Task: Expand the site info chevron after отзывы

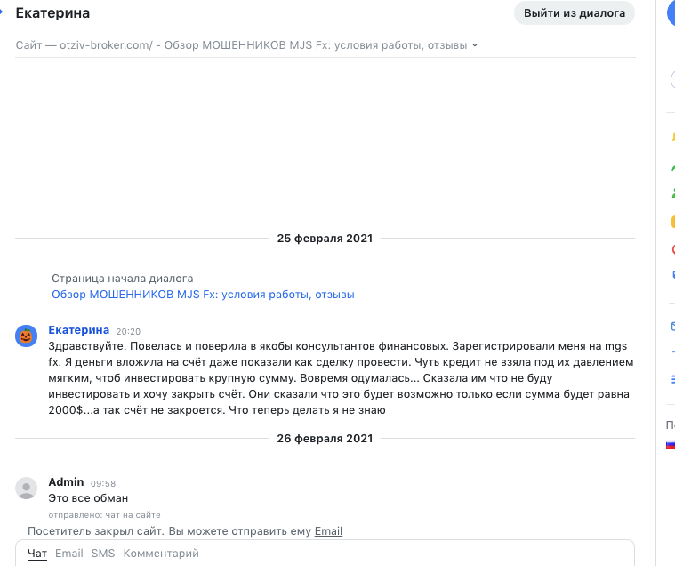Action: [475, 45]
